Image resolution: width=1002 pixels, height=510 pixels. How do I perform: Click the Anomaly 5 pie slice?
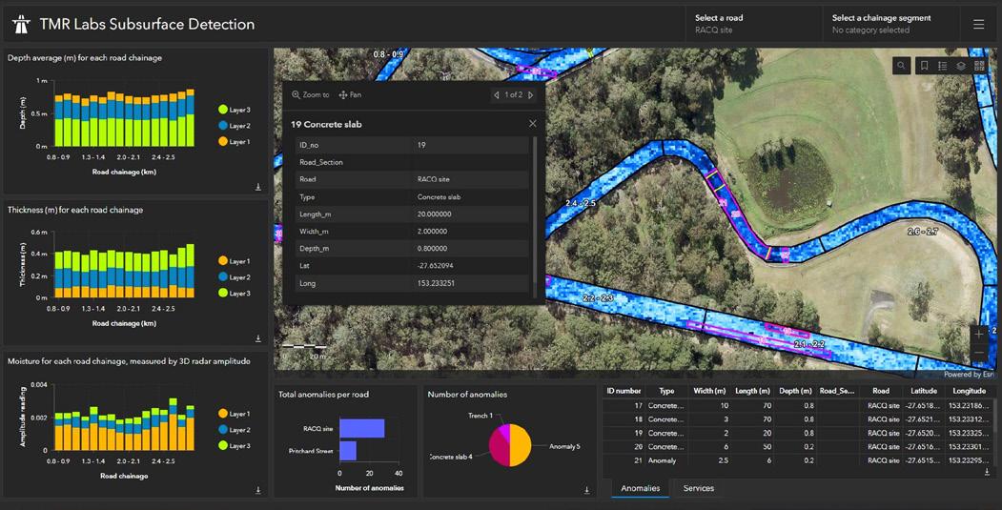point(521,445)
